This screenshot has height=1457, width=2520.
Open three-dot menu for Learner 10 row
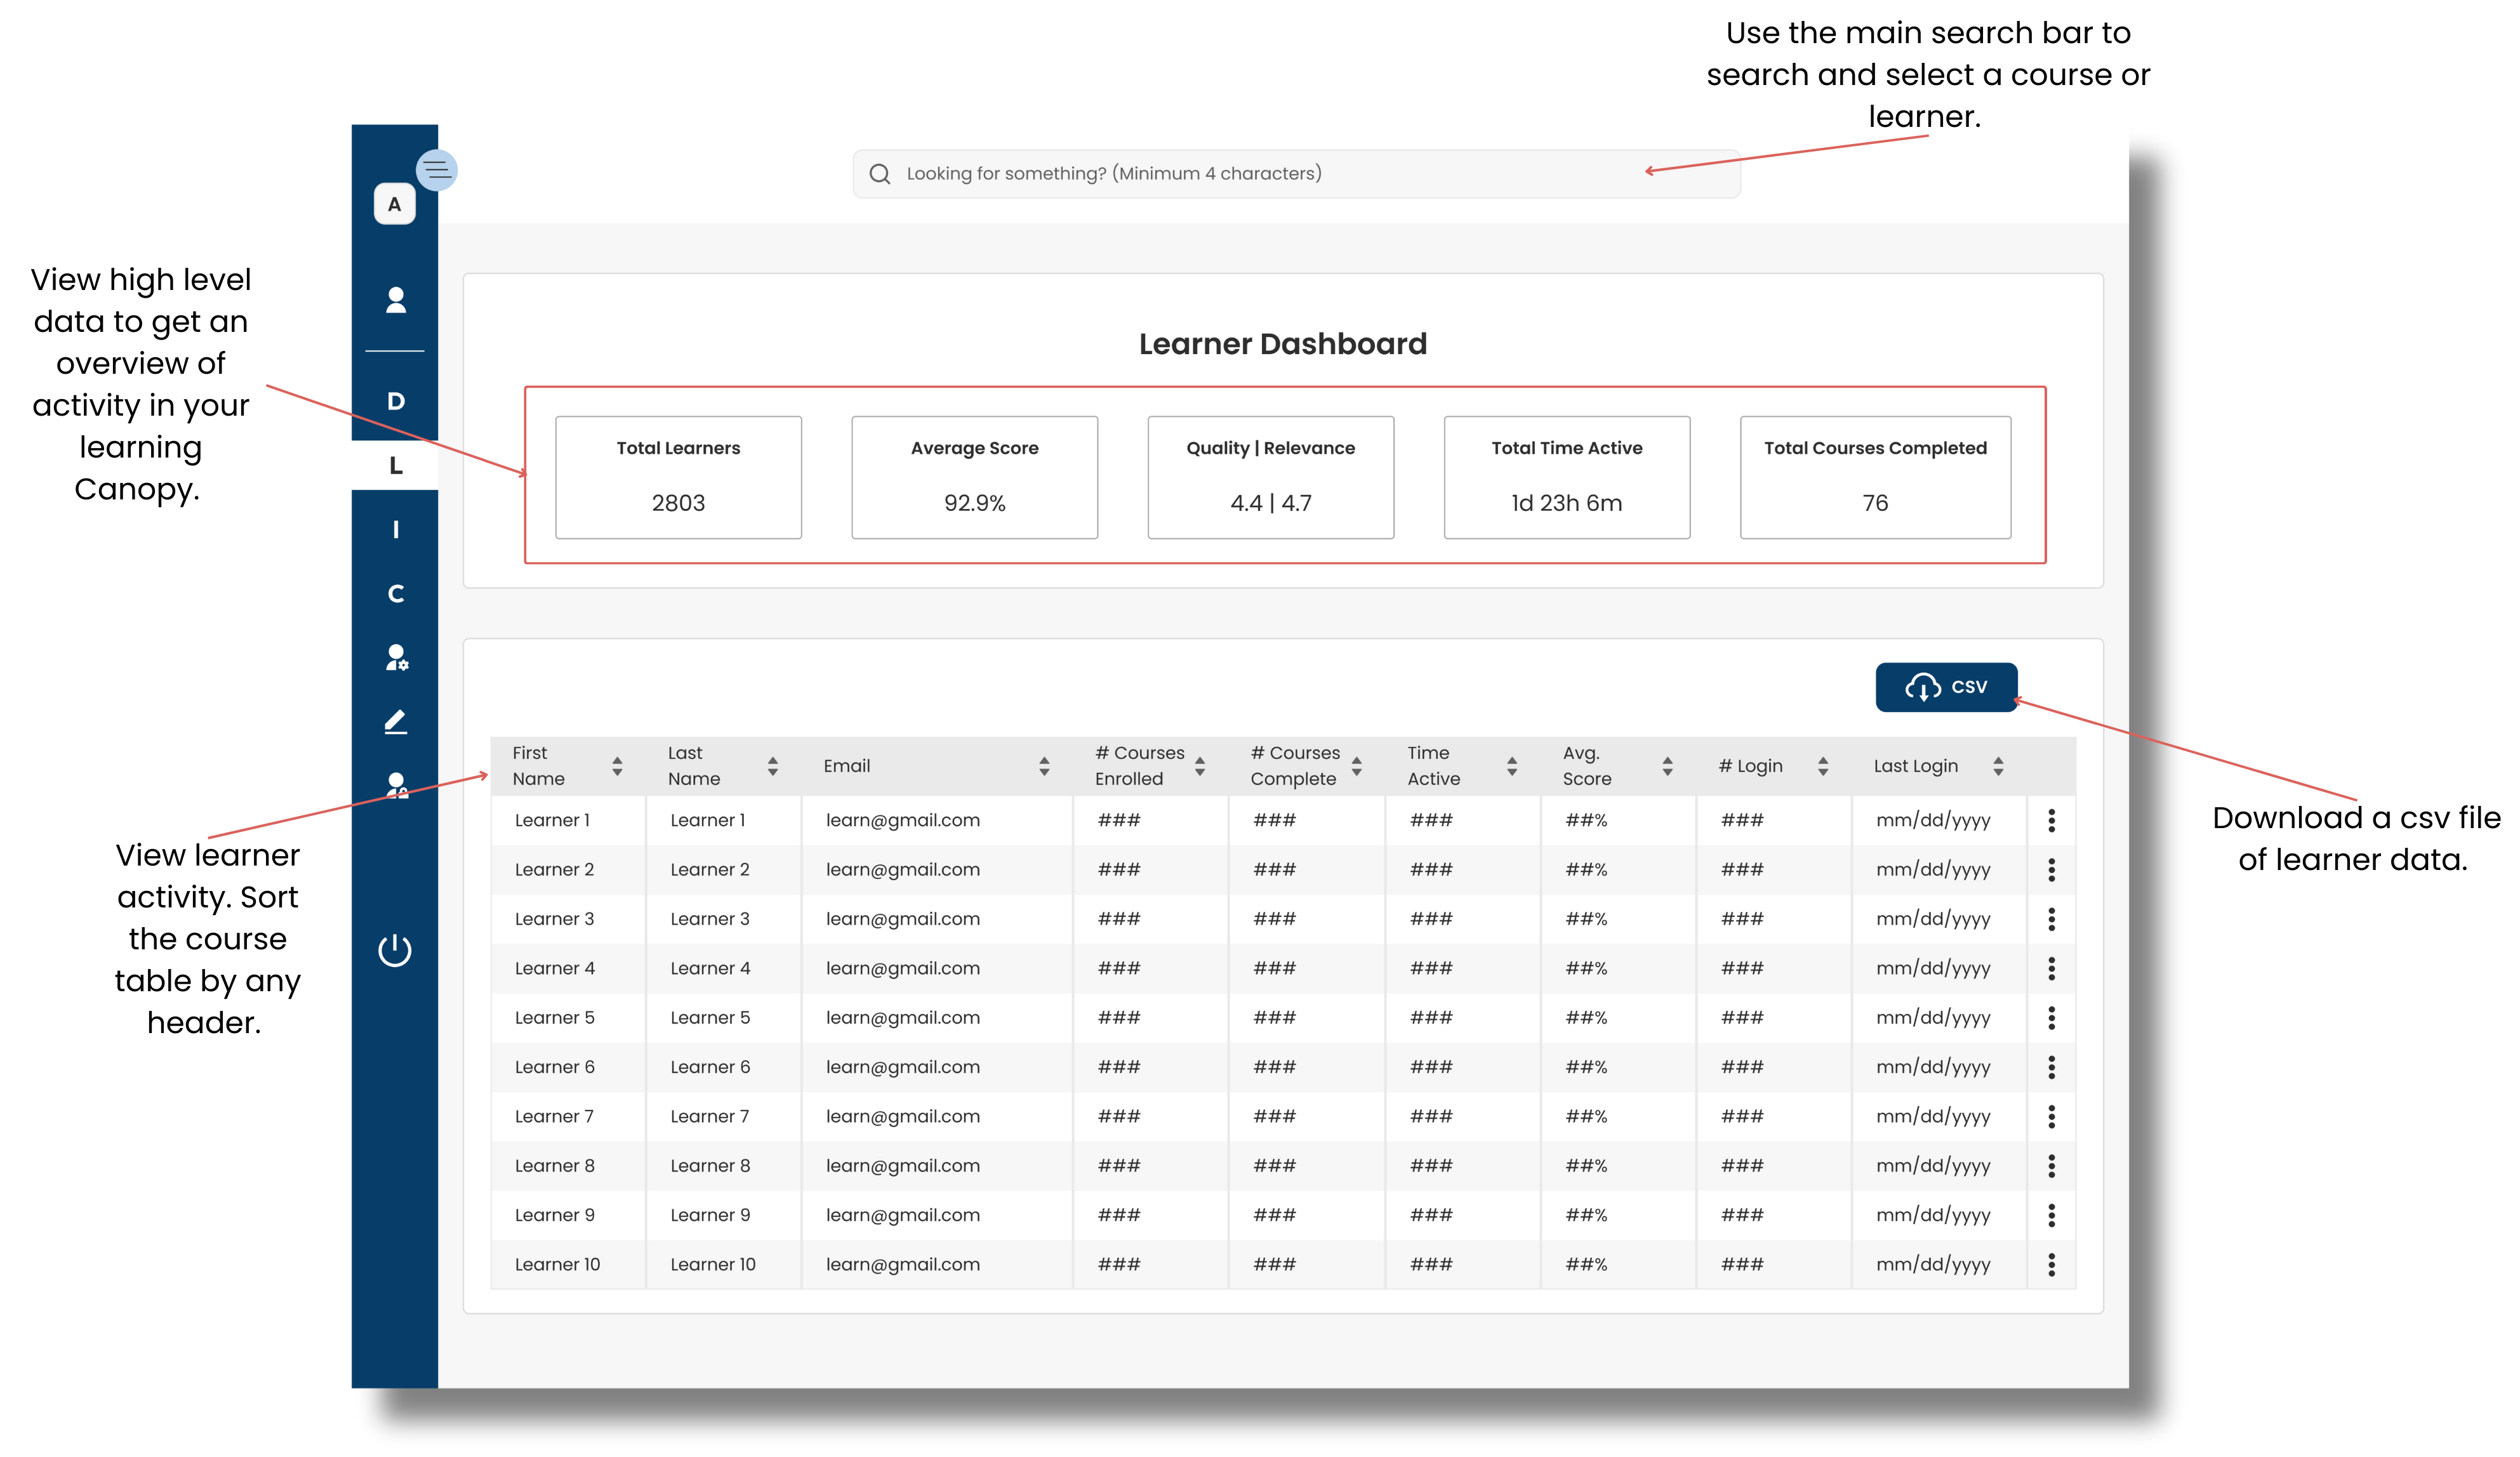[2051, 1264]
